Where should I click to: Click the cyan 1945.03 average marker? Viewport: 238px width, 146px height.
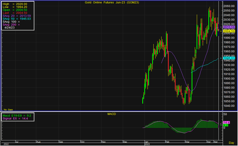pyautogui.click(x=229, y=58)
